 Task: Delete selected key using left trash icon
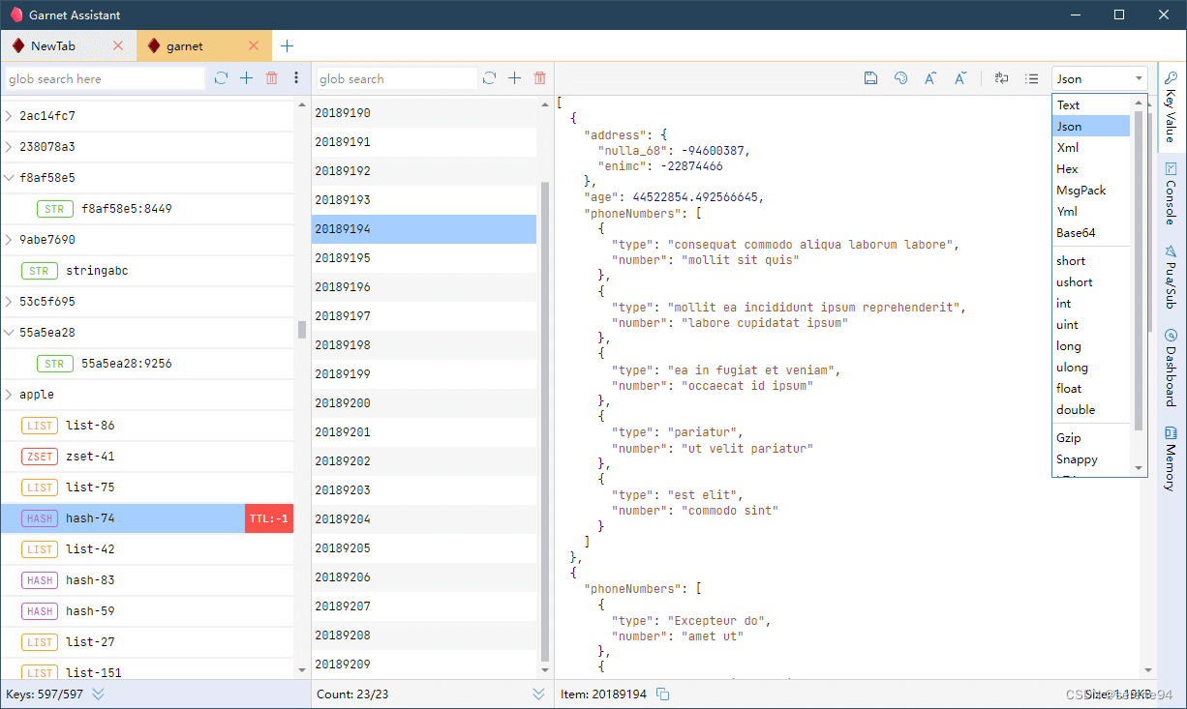point(271,78)
